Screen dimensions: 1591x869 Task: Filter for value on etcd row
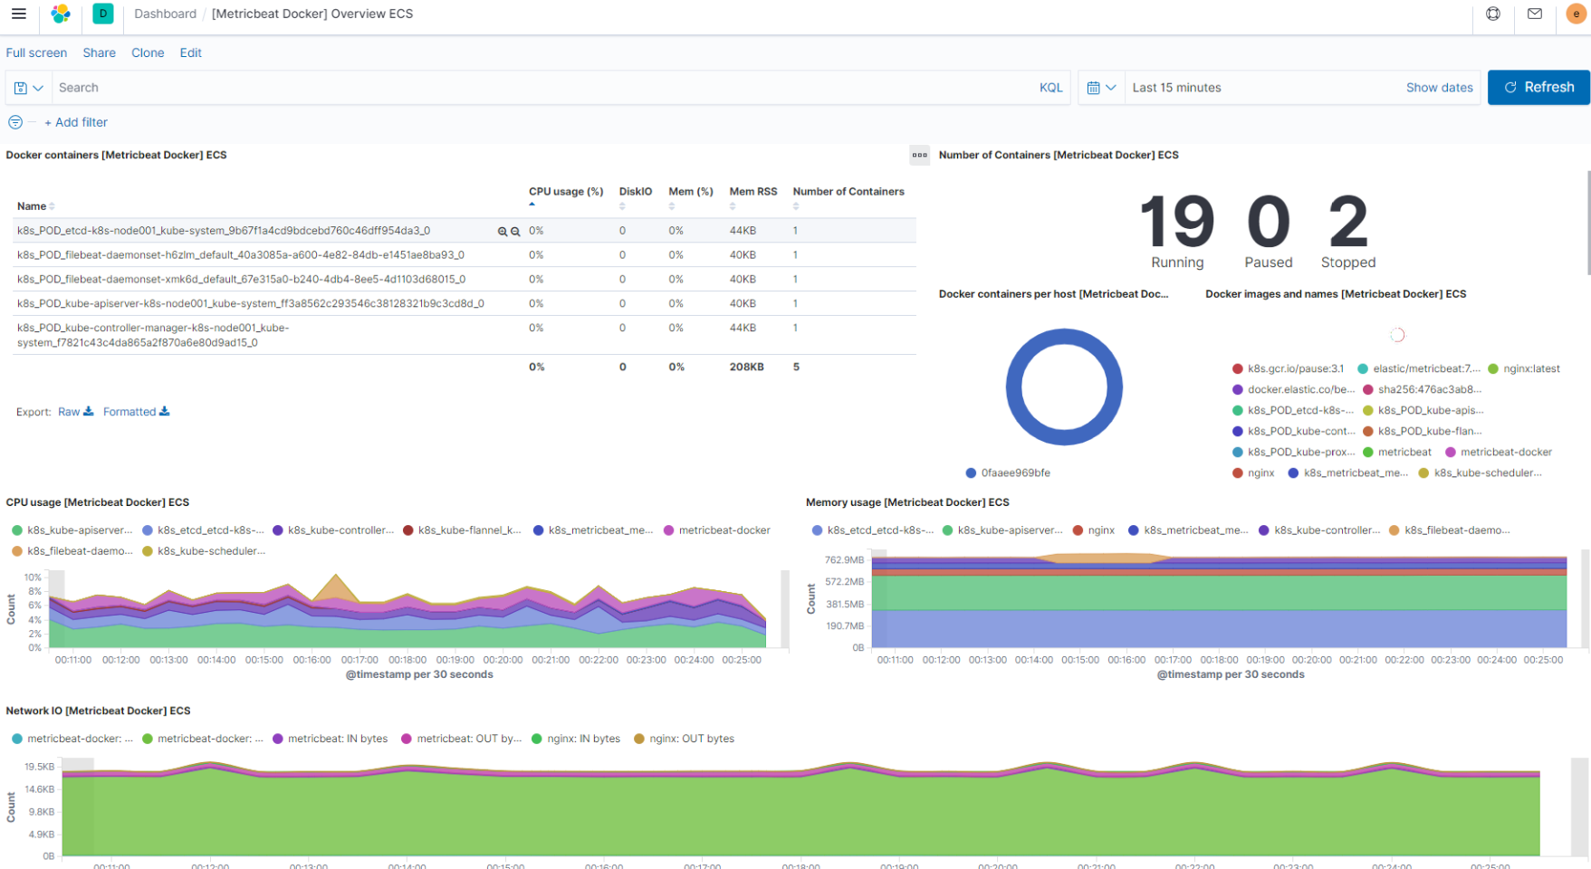click(503, 232)
